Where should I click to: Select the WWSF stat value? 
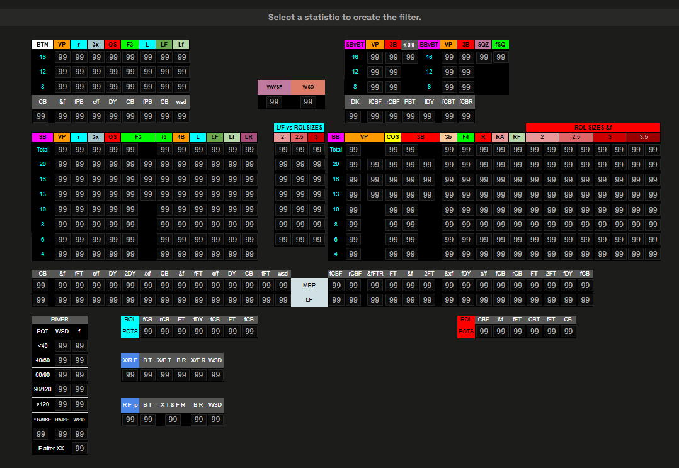[275, 102]
